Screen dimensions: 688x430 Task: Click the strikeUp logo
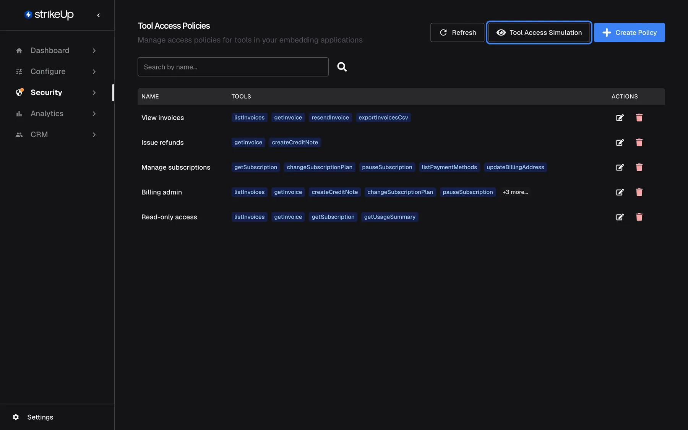(x=49, y=15)
